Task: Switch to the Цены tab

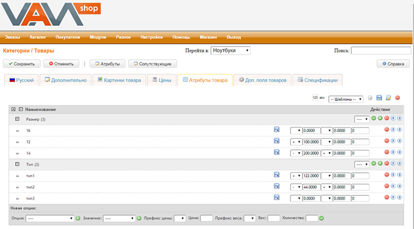Action: tap(162, 80)
